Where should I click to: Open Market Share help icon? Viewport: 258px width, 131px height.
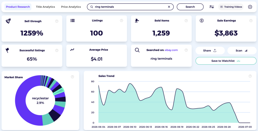(72, 77)
